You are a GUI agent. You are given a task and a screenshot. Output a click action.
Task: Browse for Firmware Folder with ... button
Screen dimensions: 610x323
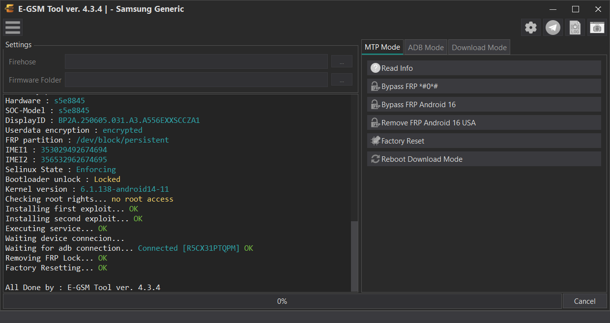point(342,80)
